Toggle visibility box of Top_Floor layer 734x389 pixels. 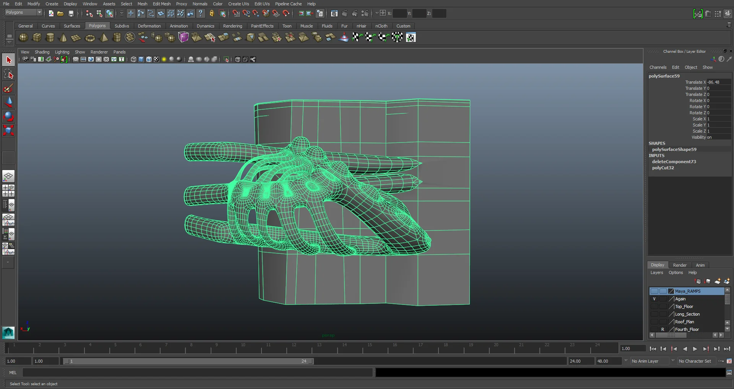point(654,306)
